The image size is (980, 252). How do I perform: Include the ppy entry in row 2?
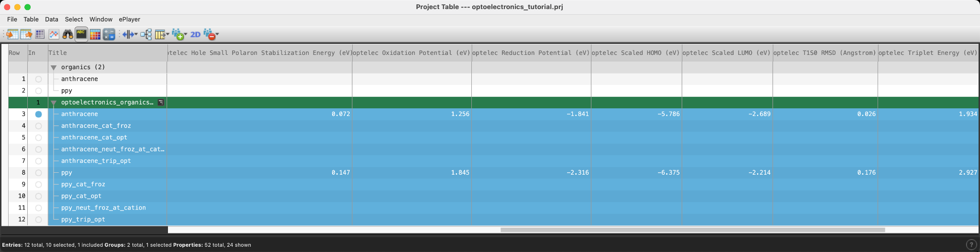[38, 91]
